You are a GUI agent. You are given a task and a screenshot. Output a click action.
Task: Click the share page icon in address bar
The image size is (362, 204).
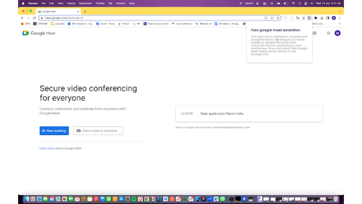[x=272, y=18]
